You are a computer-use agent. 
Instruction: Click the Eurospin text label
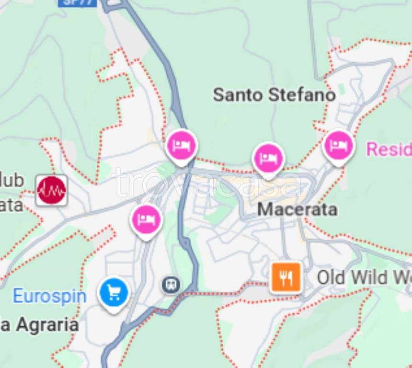tap(50, 296)
